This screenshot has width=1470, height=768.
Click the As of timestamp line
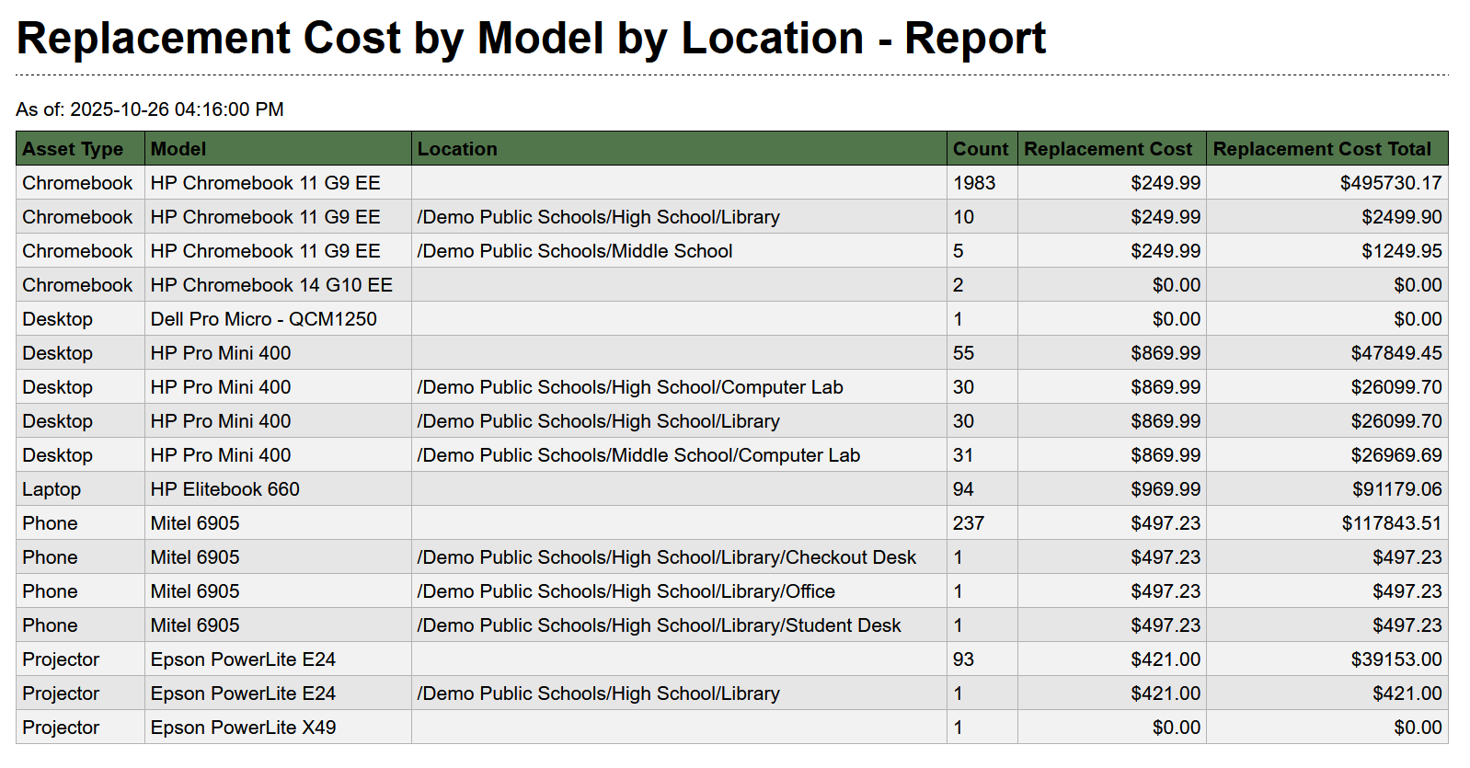pos(150,109)
